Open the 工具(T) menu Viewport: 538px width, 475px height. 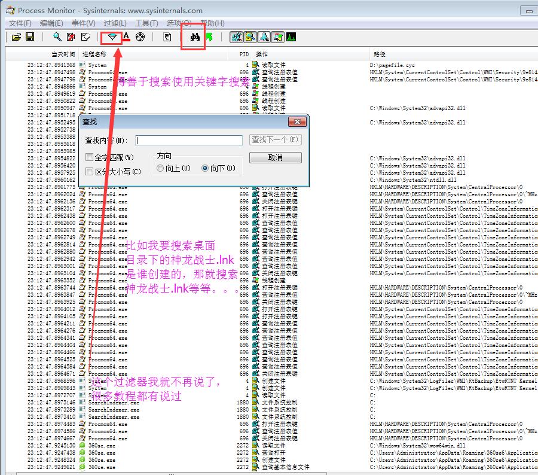146,23
